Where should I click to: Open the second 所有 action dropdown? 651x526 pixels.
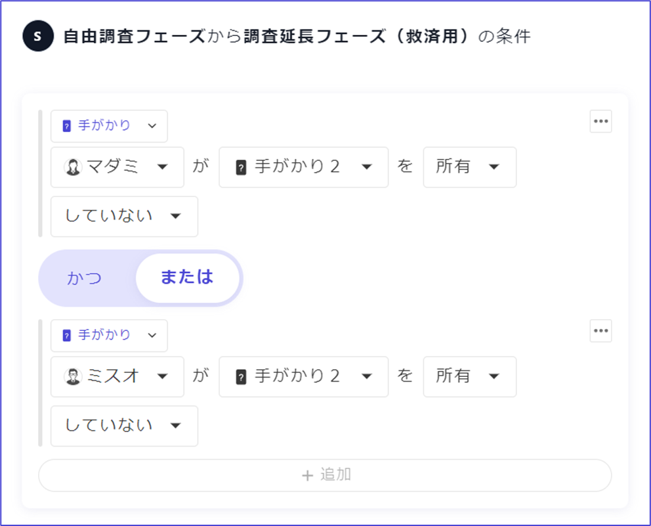[469, 377]
